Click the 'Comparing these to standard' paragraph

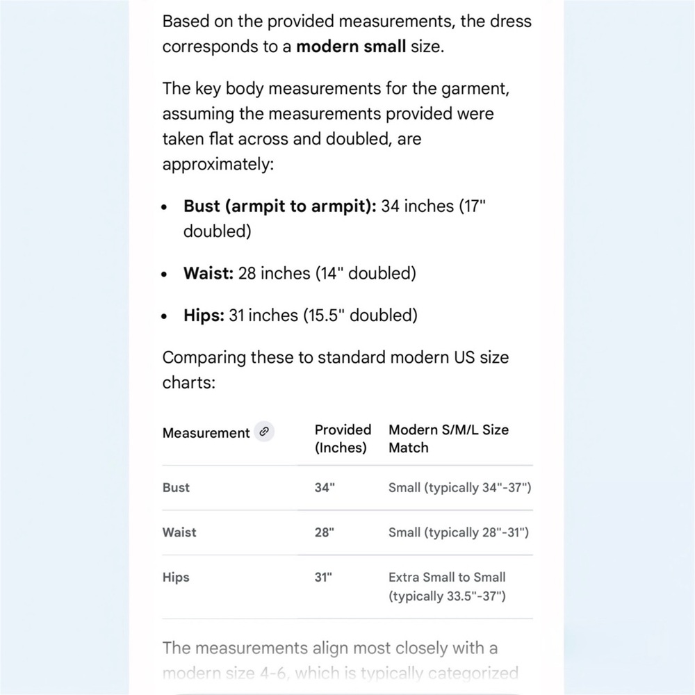(x=336, y=370)
